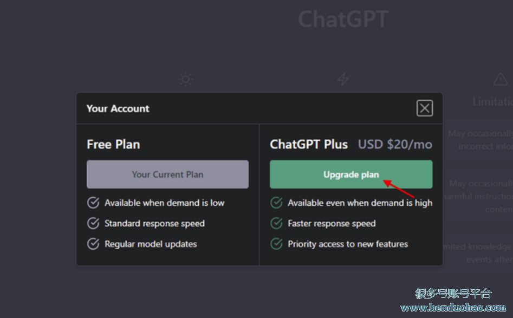The height and width of the screenshot is (318, 513).
Task: Click the Your Account dialog title
Action: 118,108
